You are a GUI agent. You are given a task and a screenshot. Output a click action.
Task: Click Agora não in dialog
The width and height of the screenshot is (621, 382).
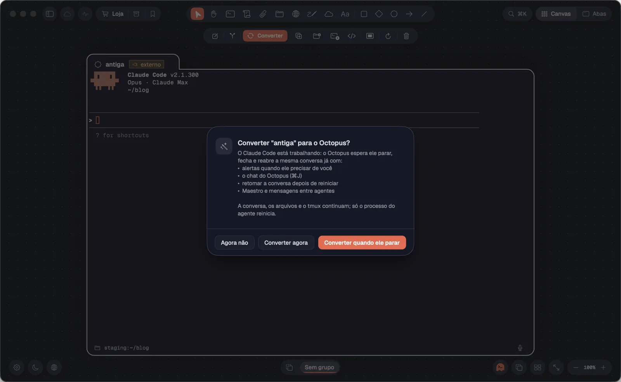[x=234, y=242]
